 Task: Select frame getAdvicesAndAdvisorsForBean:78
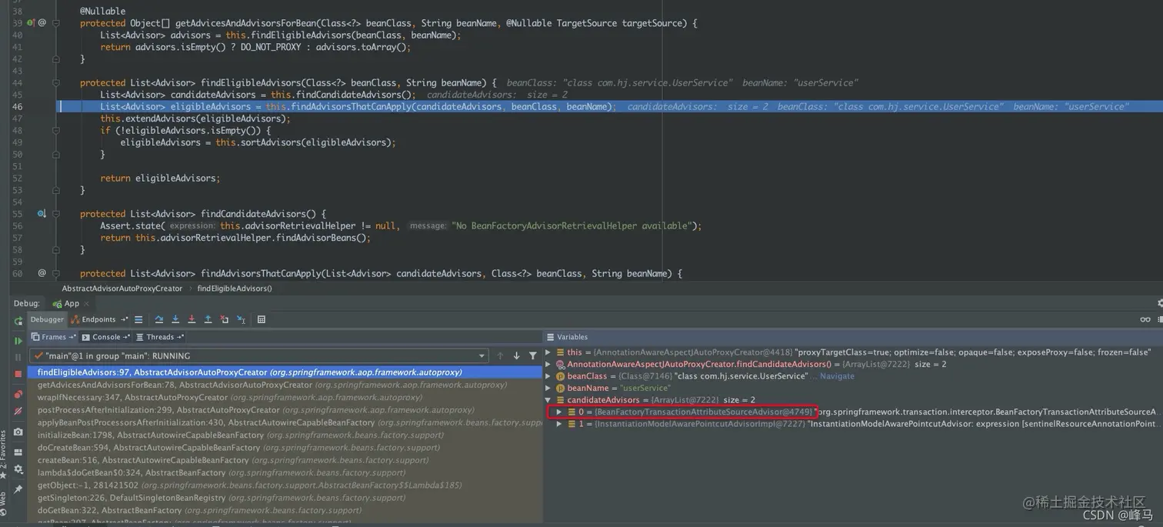pyautogui.click(x=285, y=385)
